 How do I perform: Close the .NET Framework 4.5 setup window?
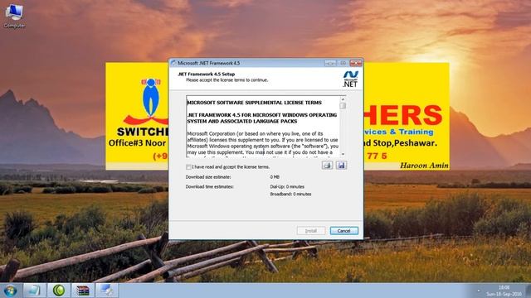356,63
